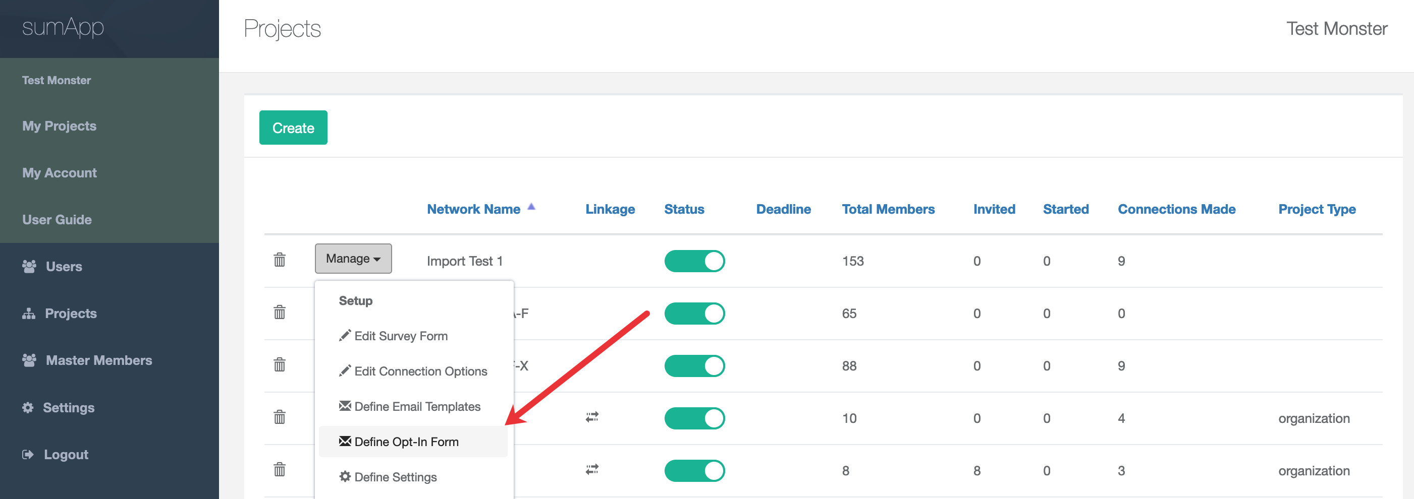Toggle status switch in the 8 members row
The height and width of the screenshot is (499, 1414).
tap(694, 470)
